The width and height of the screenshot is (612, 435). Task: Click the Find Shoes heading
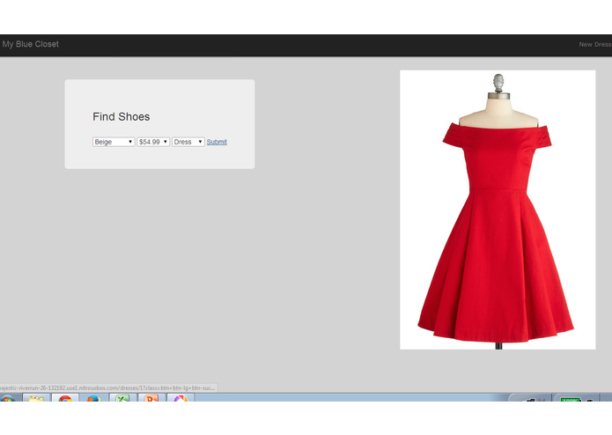pos(121,116)
